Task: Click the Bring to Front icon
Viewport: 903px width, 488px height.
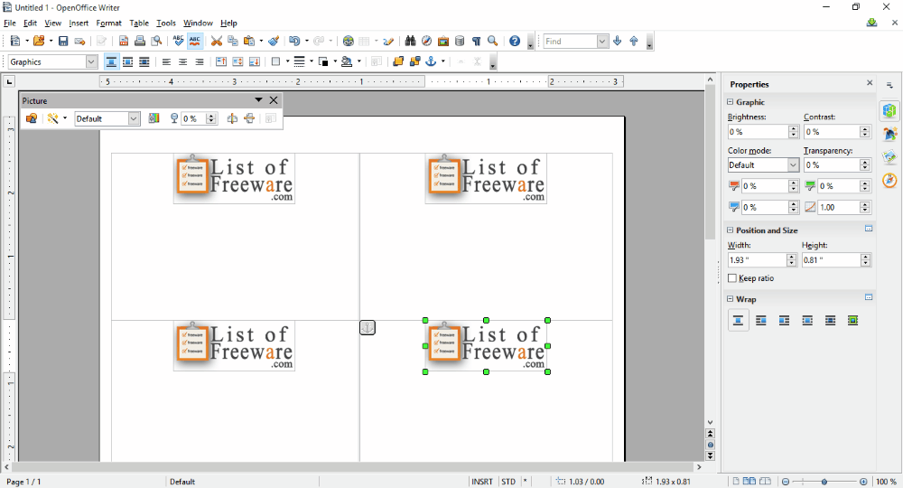Action: (x=398, y=61)
